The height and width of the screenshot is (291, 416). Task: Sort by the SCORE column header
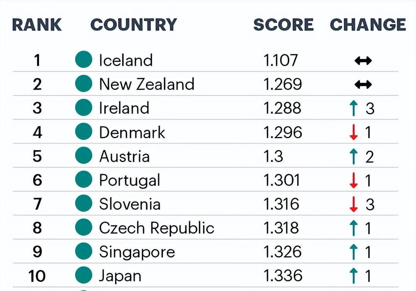[x=283, y=25]
